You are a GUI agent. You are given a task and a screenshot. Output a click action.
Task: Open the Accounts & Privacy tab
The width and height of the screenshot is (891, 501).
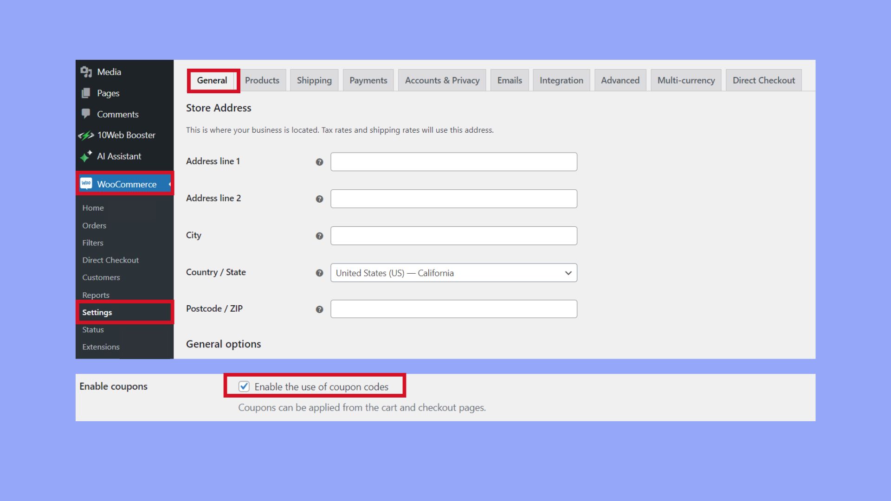[442, 80]
